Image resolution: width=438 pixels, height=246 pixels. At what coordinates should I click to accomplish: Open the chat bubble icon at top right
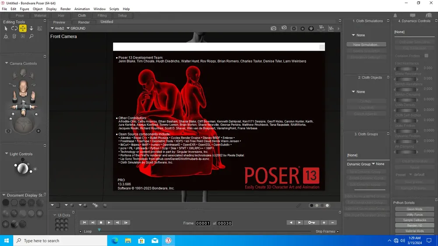(413, 15)
